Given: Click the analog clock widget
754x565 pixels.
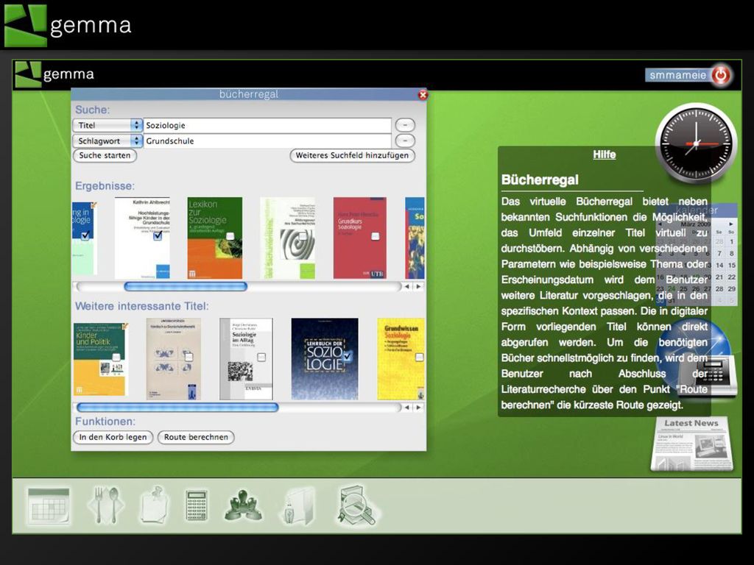Looking at the screenshot, I should coord(695,143).
